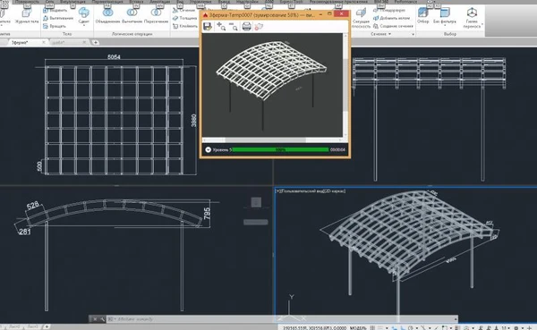Open the Журнал тела tool
Viewport: 537px width, 330px height.
coord(27,16)
